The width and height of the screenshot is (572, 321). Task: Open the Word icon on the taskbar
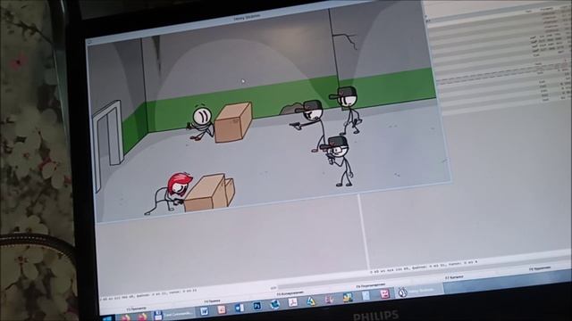point(204,311)
